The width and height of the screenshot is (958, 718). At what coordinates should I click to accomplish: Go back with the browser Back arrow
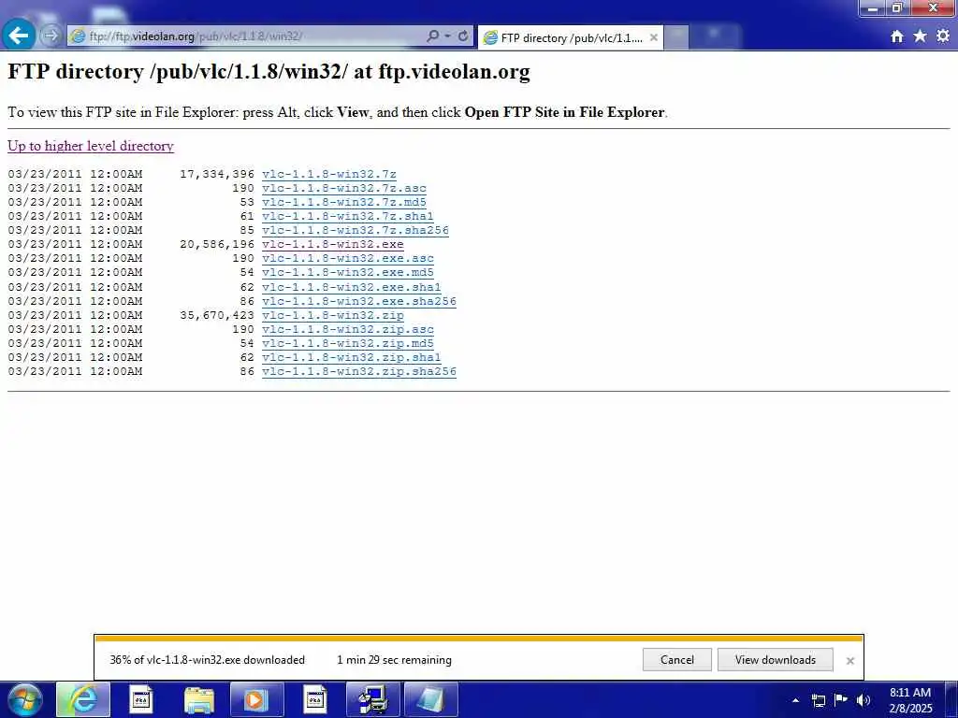point(19,35)
